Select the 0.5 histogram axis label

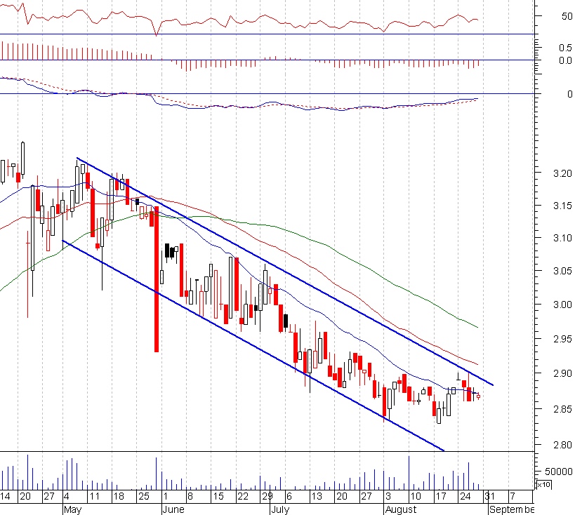(565, 48)
